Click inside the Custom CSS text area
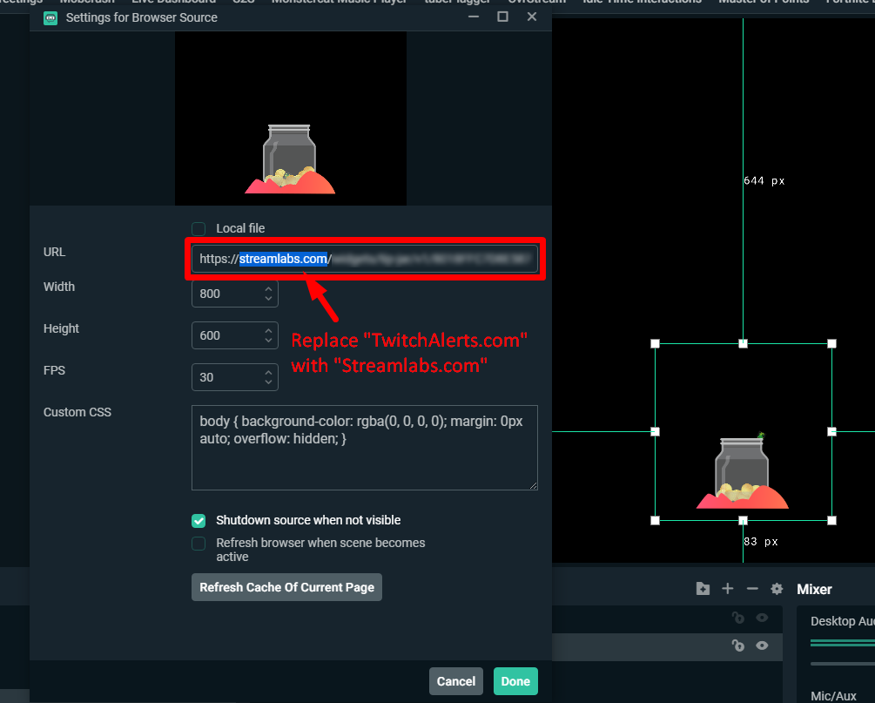Screen dimensions: 875x703 [x=365, y=448]
